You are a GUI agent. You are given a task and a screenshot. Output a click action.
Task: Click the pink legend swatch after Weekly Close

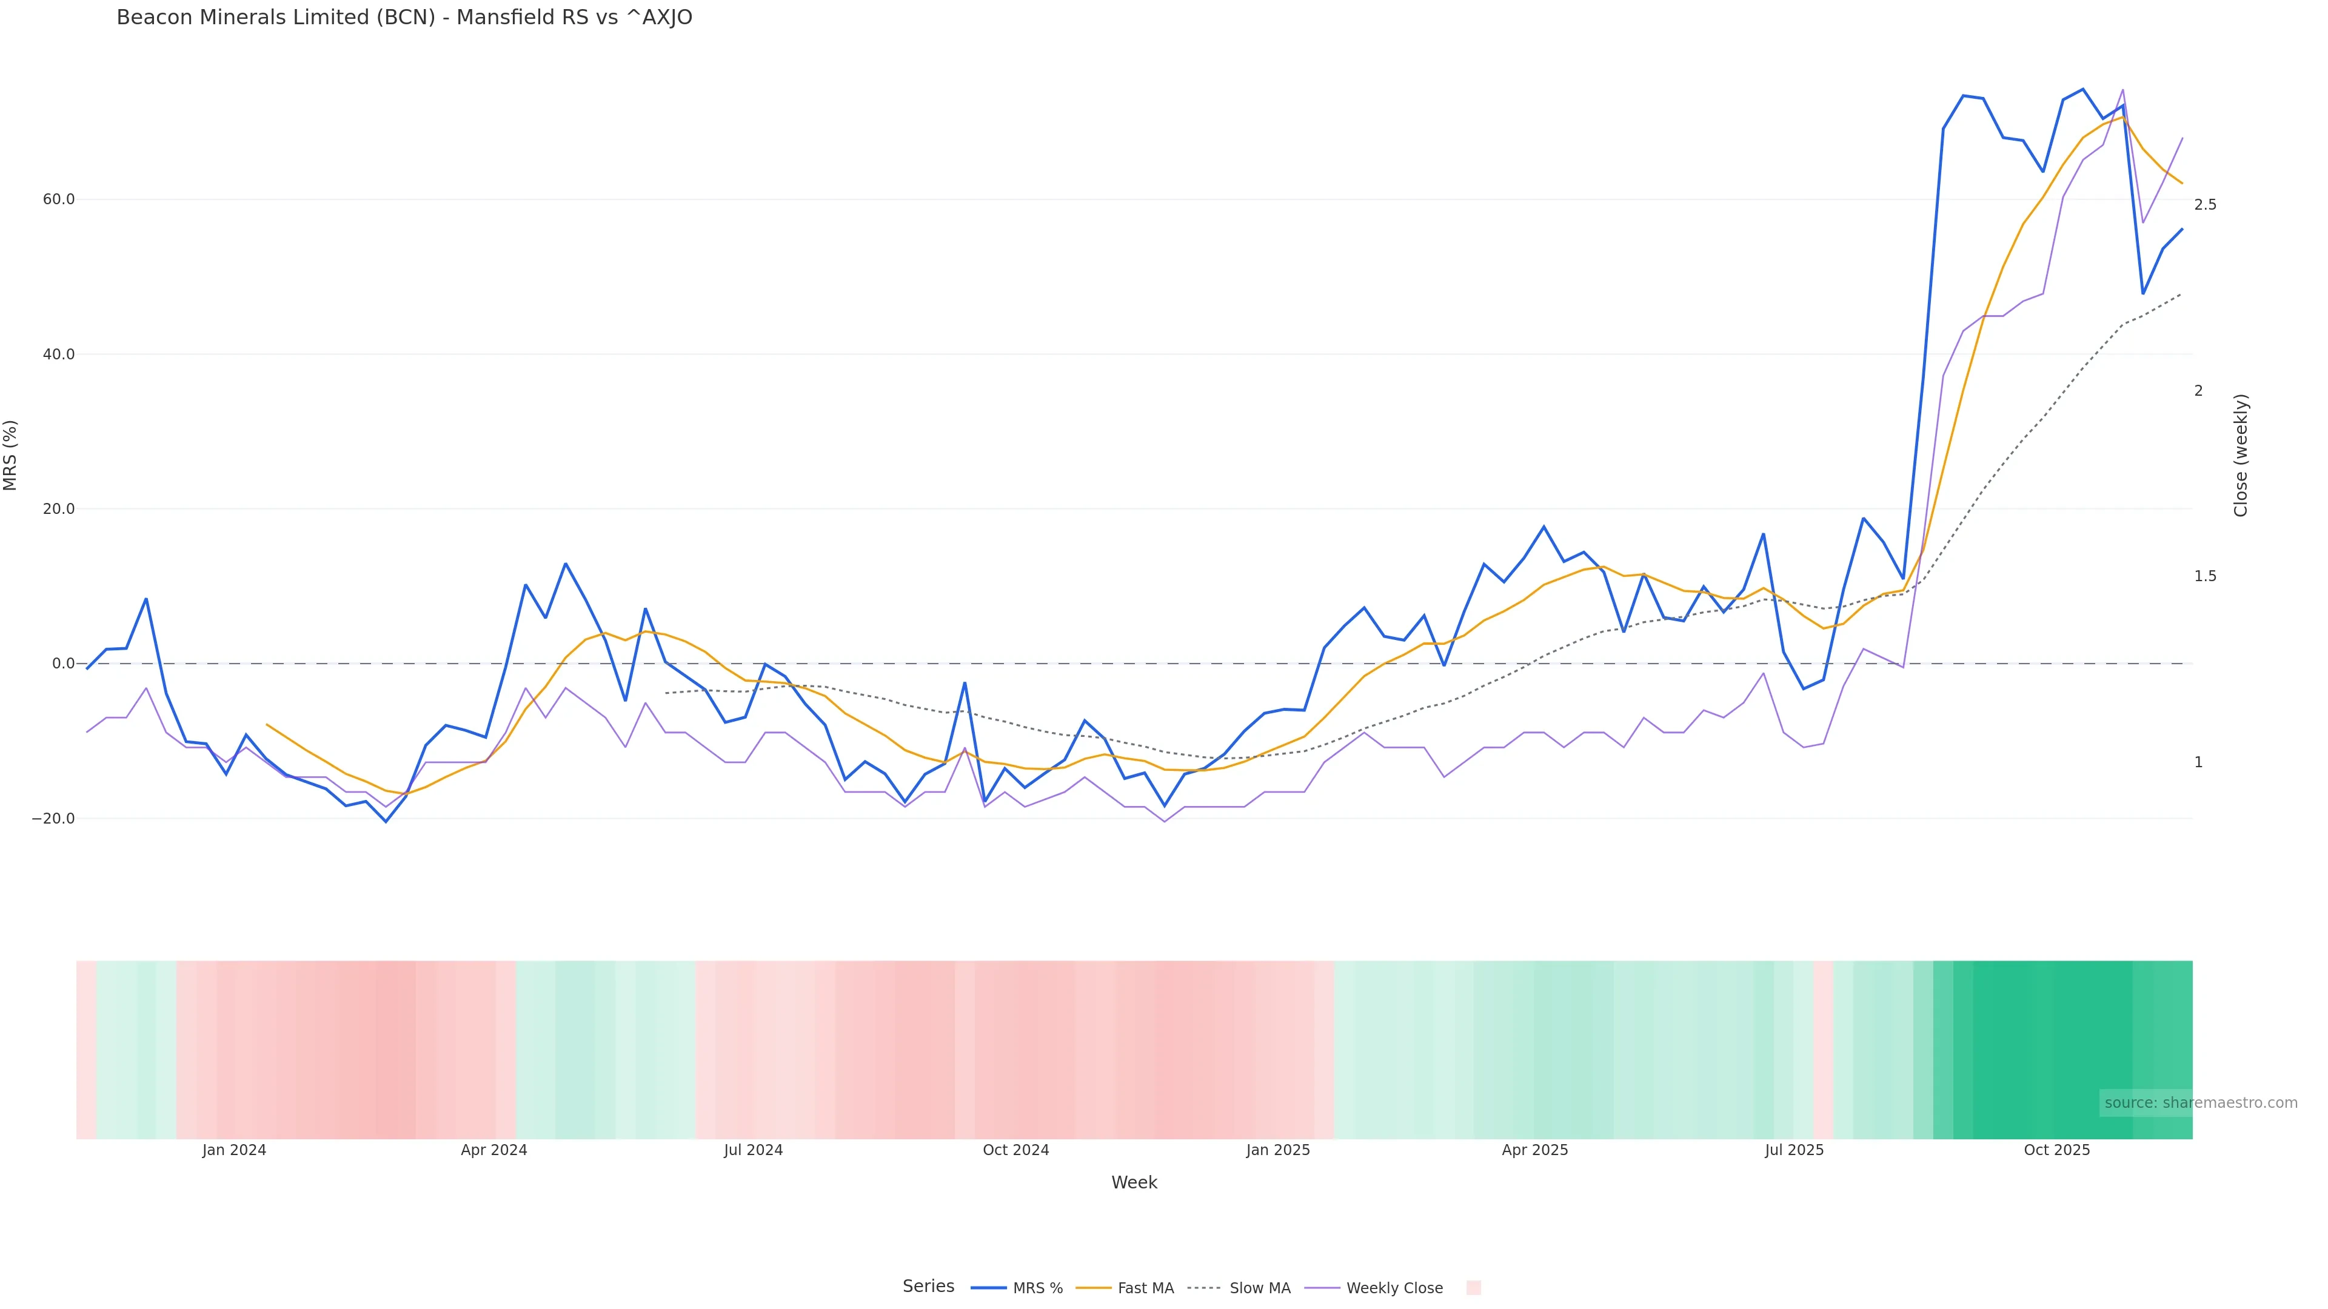[x=1473, y=1288]
